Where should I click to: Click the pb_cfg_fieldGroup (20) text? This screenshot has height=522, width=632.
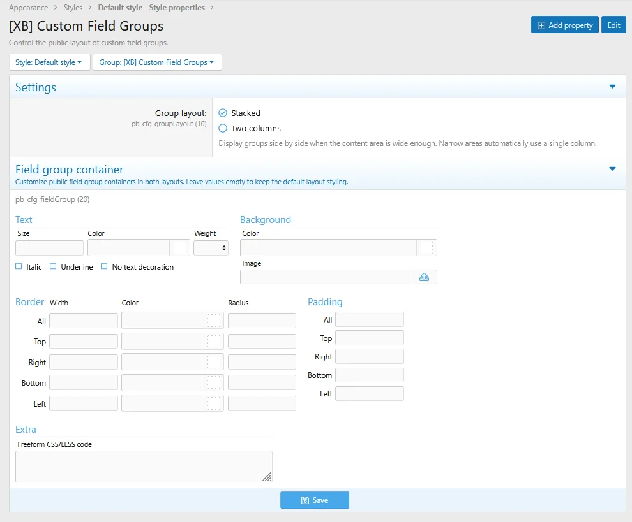pos(52,199)
